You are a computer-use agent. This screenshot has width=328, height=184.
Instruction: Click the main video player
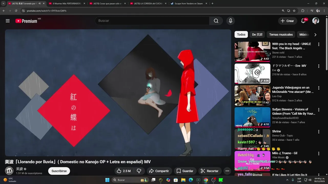(x=118, y=93)
